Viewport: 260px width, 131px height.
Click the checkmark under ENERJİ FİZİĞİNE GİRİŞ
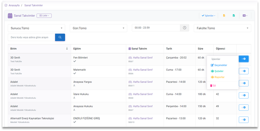tap(75, 122)
